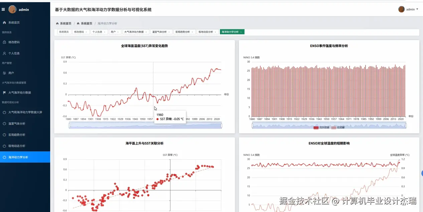Click second breadcrumb home icon

pos(78,23)
